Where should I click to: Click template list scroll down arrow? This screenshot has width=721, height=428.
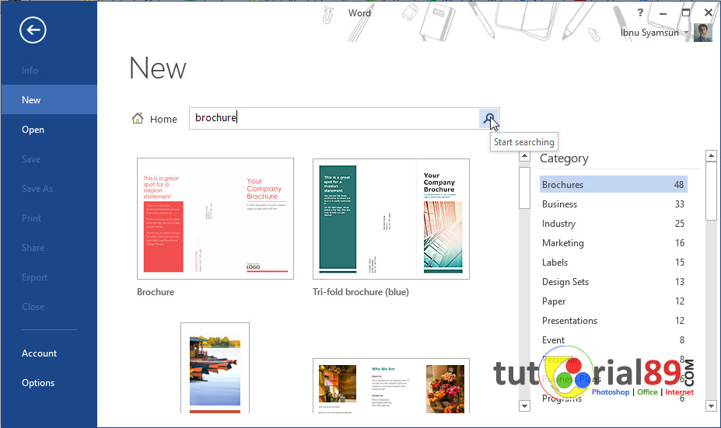coord(525,406)
